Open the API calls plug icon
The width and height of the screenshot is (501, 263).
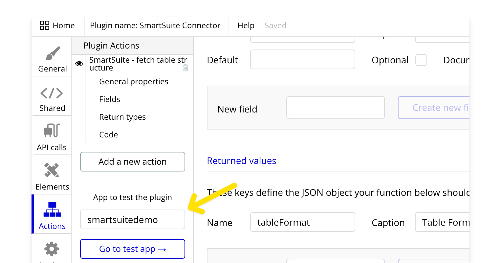pyautogui.click(x=52, y=131)
